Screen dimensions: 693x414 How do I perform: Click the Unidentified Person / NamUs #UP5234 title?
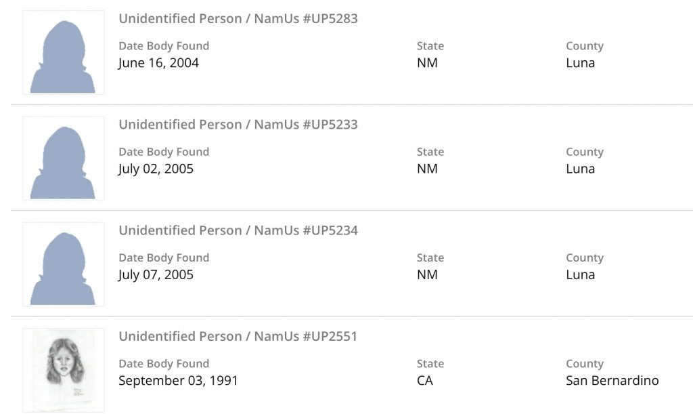[x=238, y=230]
